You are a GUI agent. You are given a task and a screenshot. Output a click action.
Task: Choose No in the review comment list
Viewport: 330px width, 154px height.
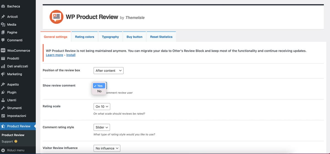tap(99, 91)
